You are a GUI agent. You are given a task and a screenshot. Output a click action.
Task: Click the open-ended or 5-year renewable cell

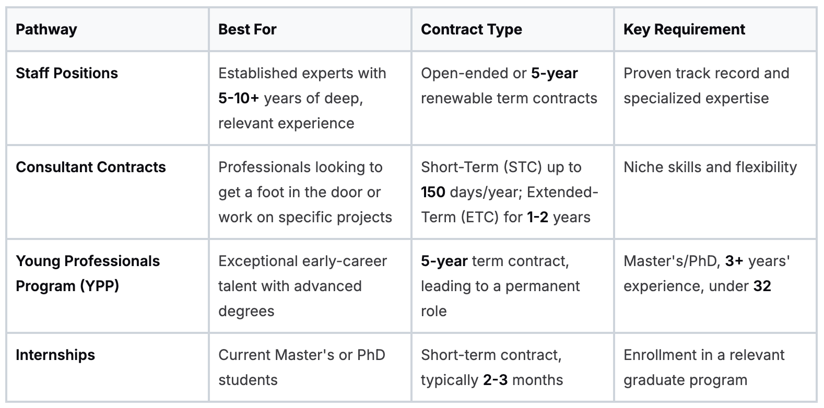tap(513, 98)
